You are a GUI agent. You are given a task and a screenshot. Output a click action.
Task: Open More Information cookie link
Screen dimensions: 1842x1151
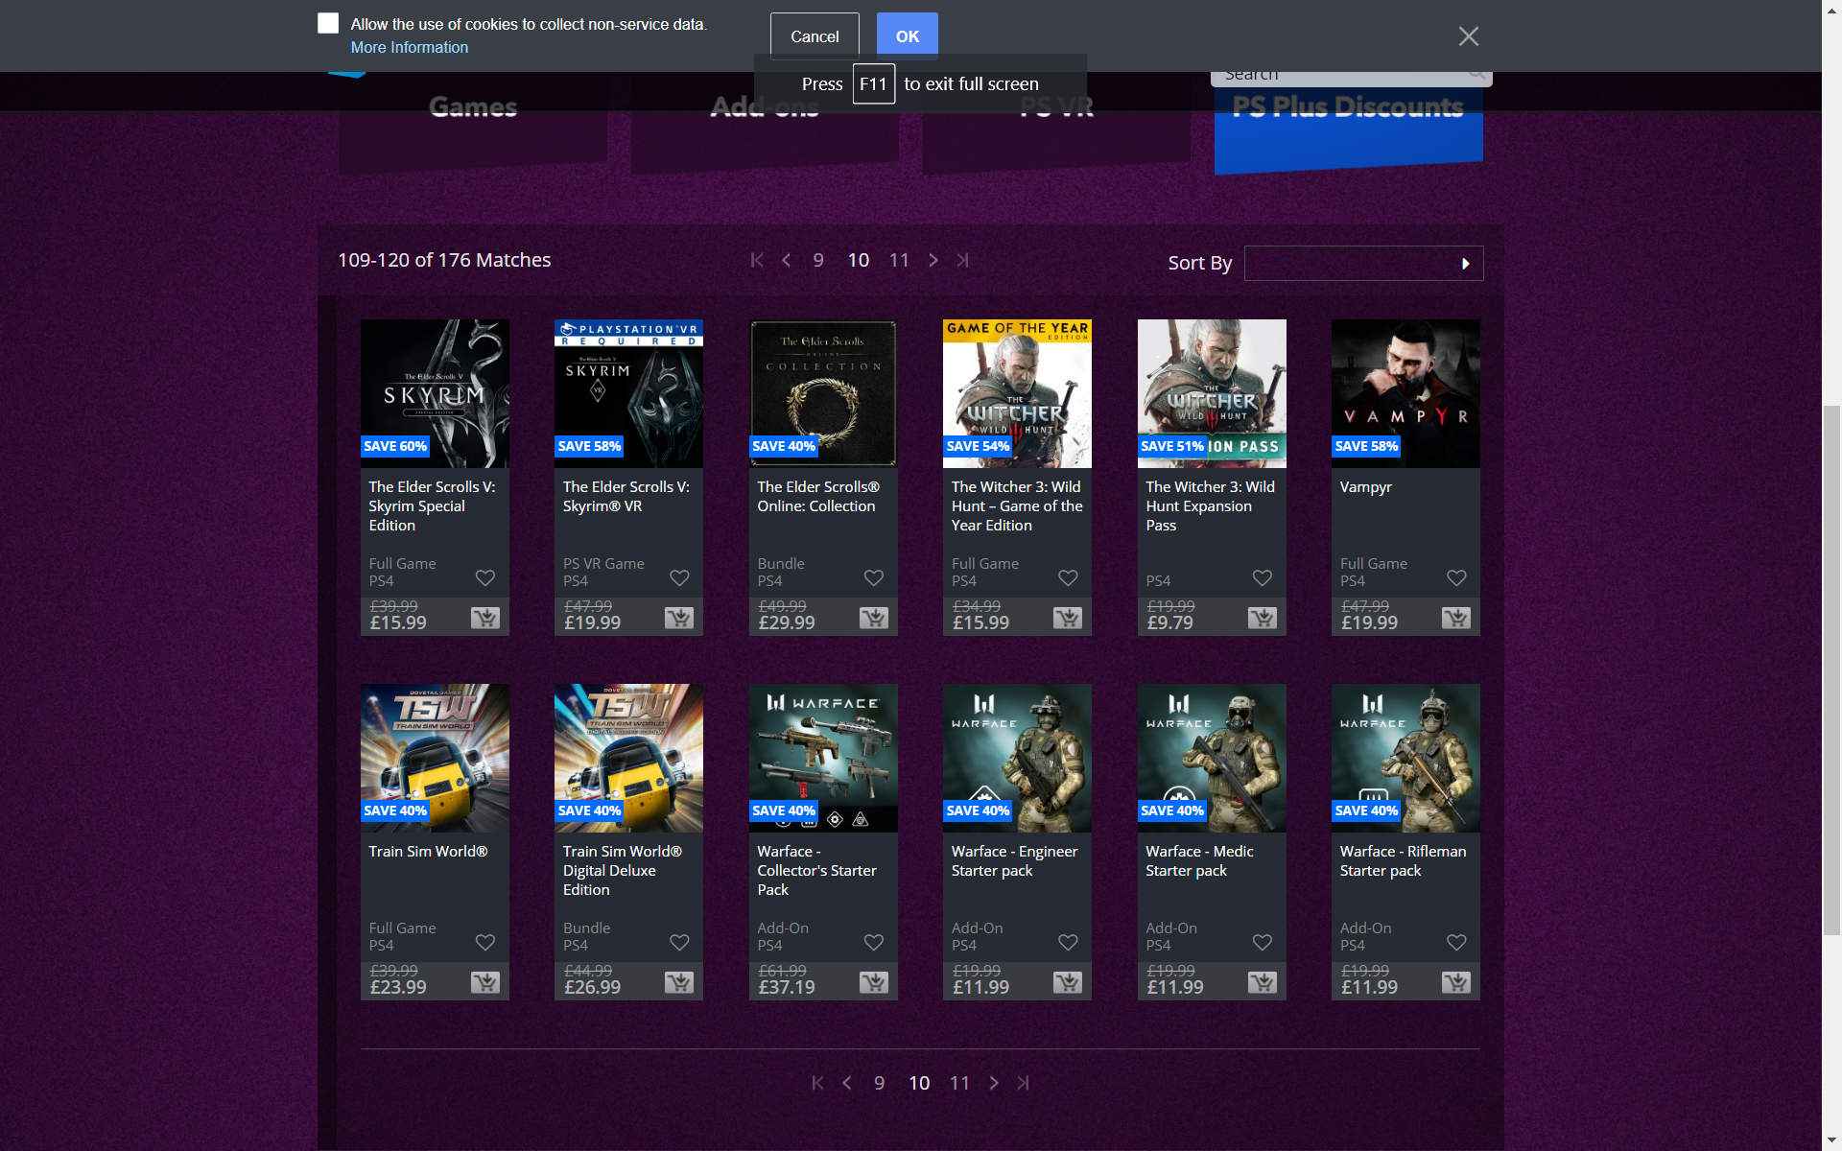point(409,47)
